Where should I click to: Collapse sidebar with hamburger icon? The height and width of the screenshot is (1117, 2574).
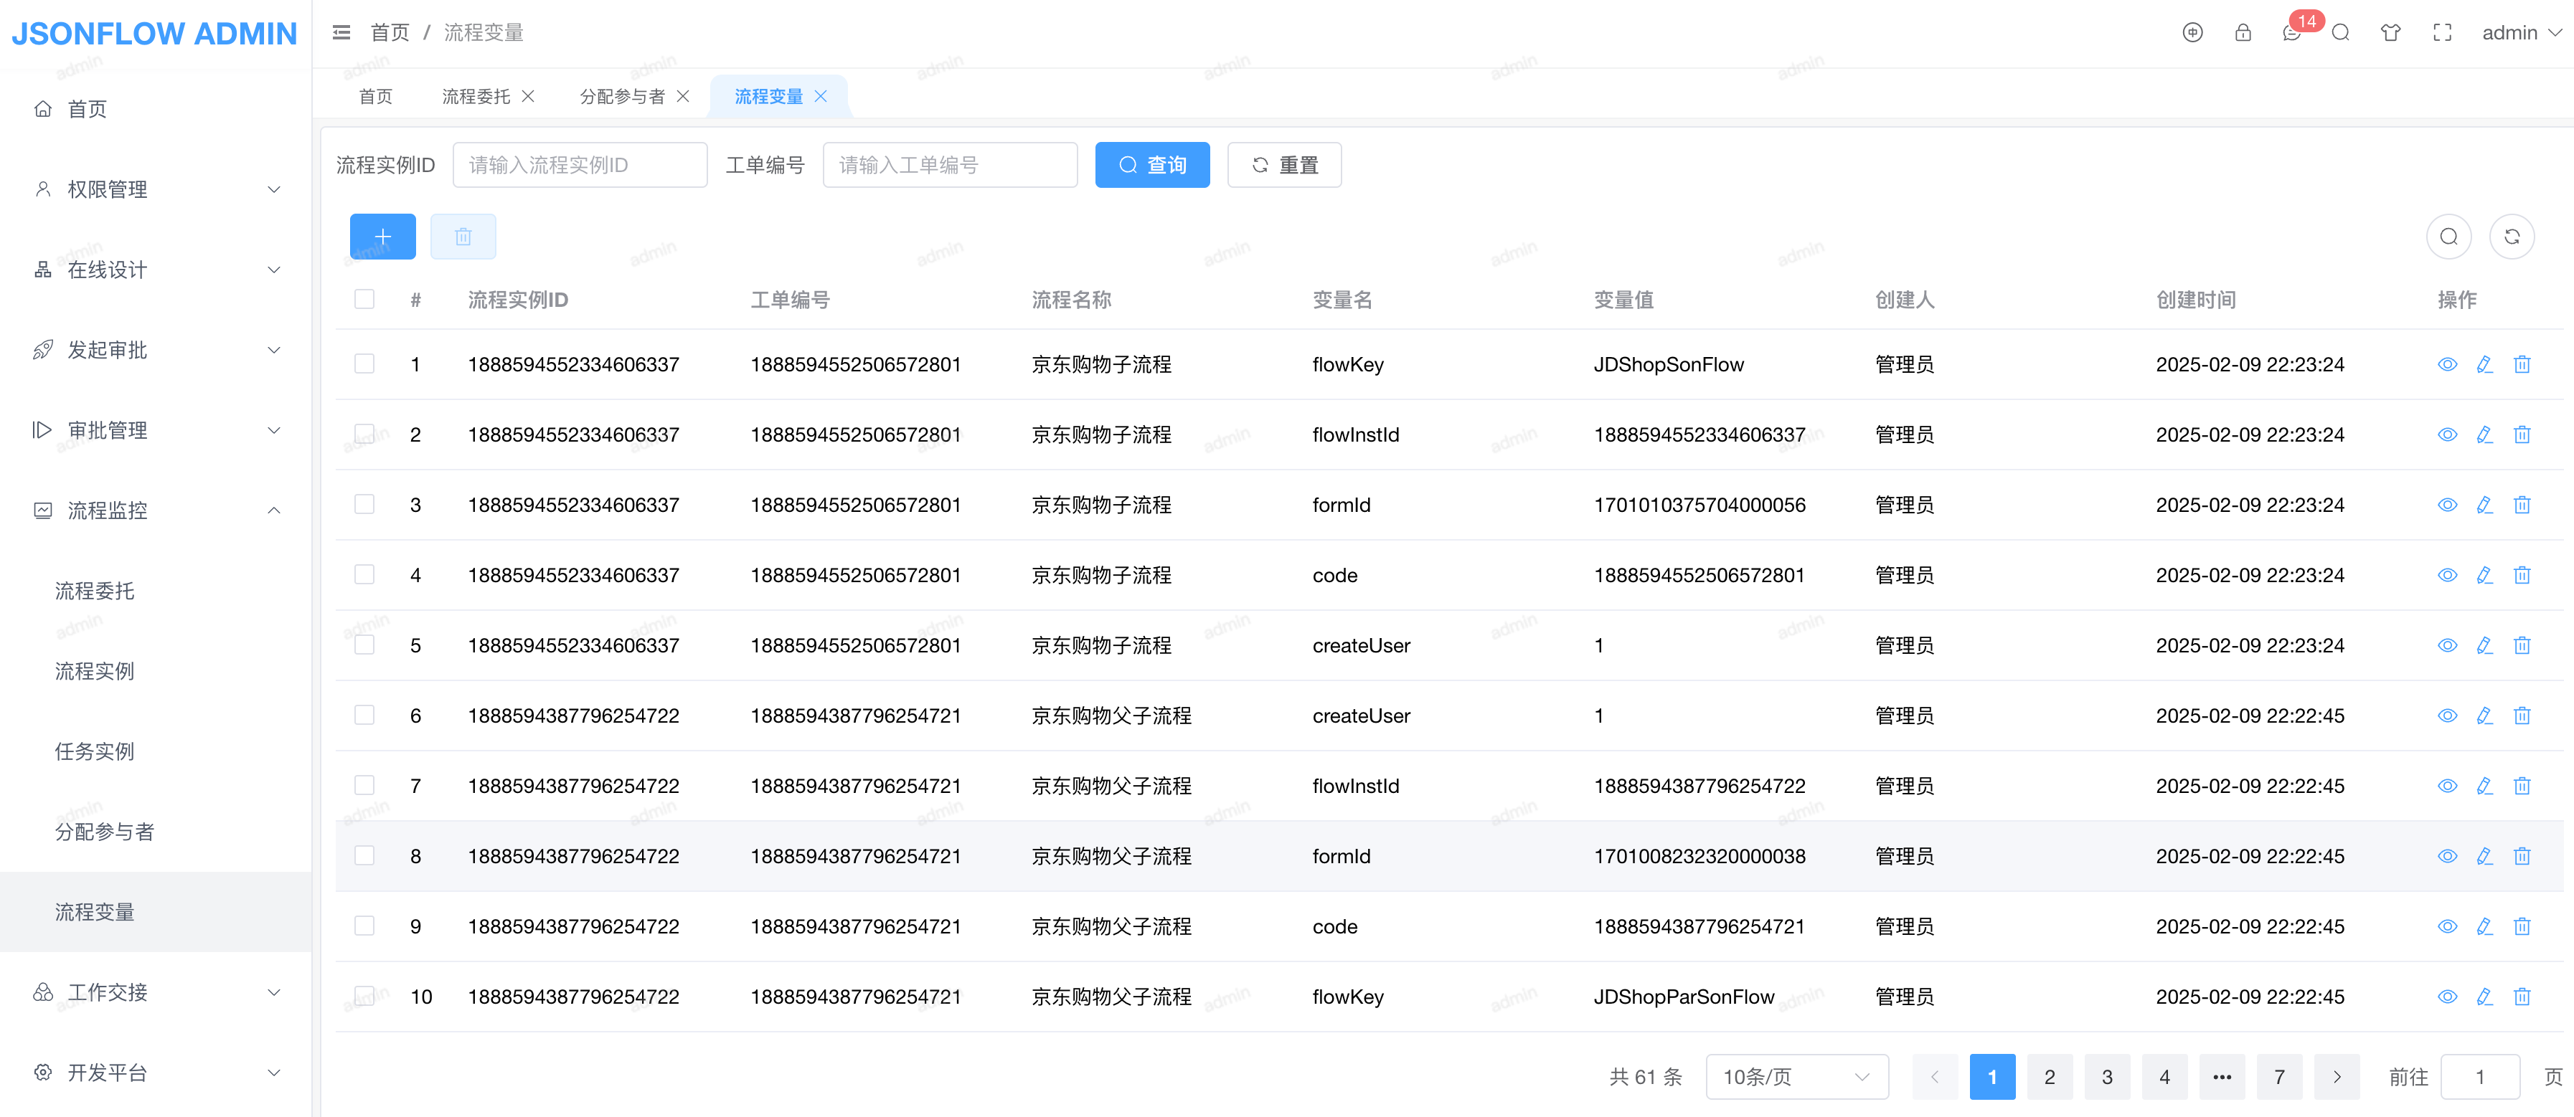pyautogui.click(x=341, y=33)
